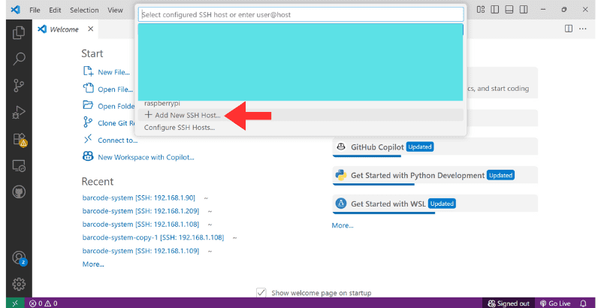Viewport: 601px width, 308px height.
Task: Open the Extensions view icon
Action: (20, 139)
